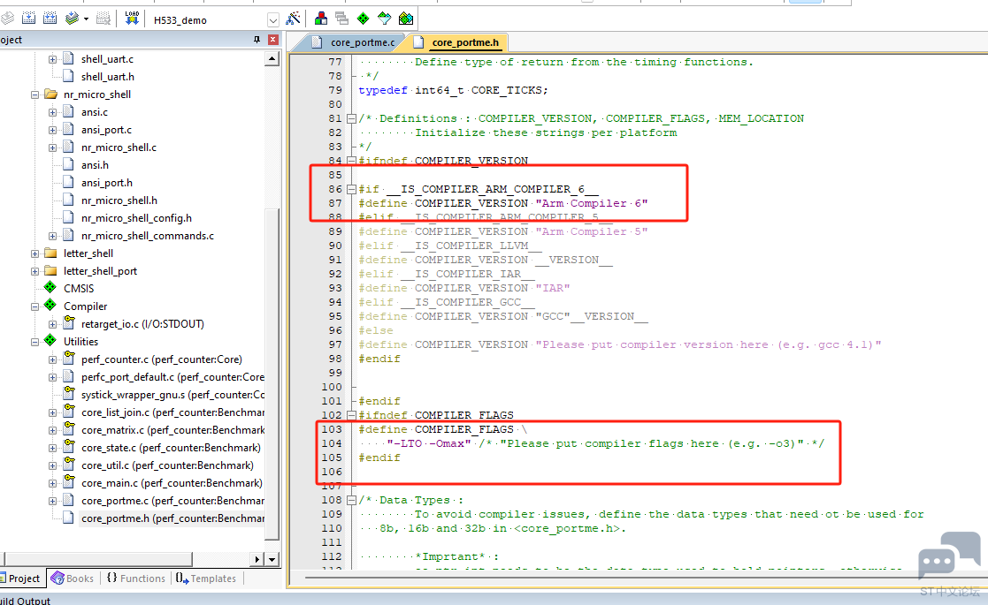Select perf_counter.c tree entry

[161, 359]
